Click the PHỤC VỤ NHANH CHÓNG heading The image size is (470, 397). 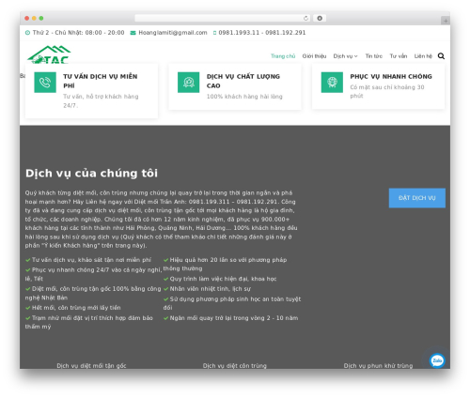click(391, 76)
